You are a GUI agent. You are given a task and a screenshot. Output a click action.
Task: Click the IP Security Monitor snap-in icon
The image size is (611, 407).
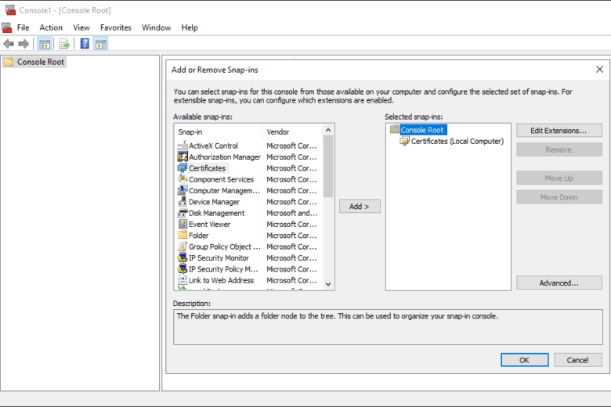point(183,258)
